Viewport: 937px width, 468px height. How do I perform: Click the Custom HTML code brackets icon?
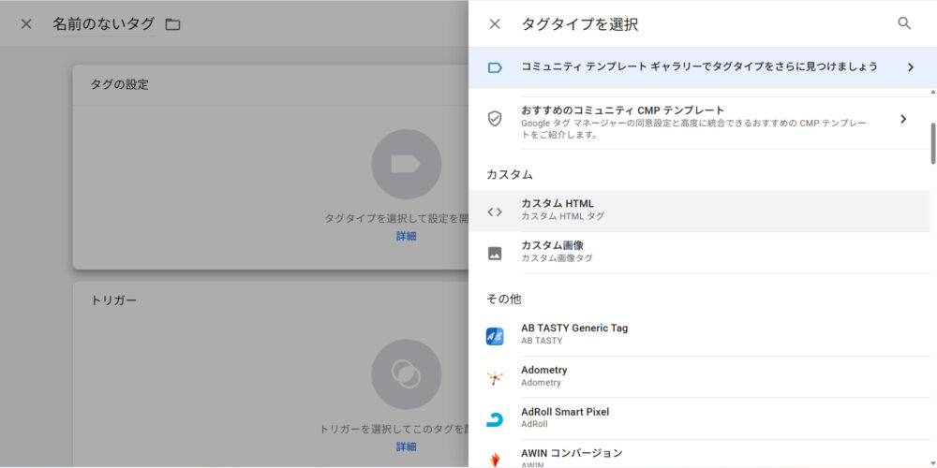click(x=495, y=212)
